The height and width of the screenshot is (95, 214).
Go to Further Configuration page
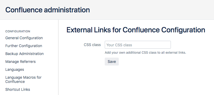point(24,46)
